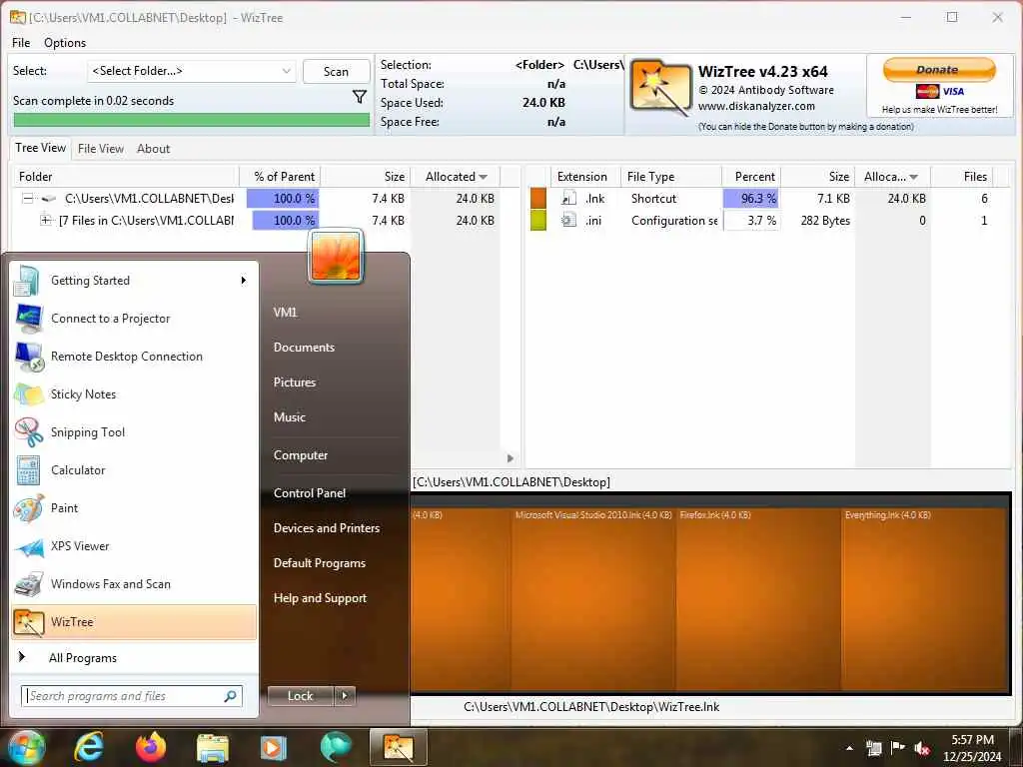
Task: Open Remote Desktop Connection
Action: 134,357
